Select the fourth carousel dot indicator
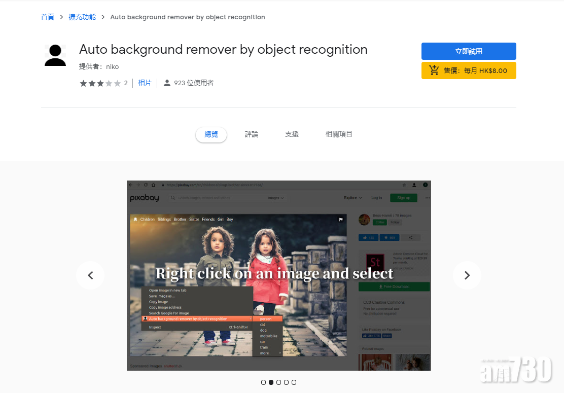The height and width of the screenshot is (393, 564). [286, 382]
